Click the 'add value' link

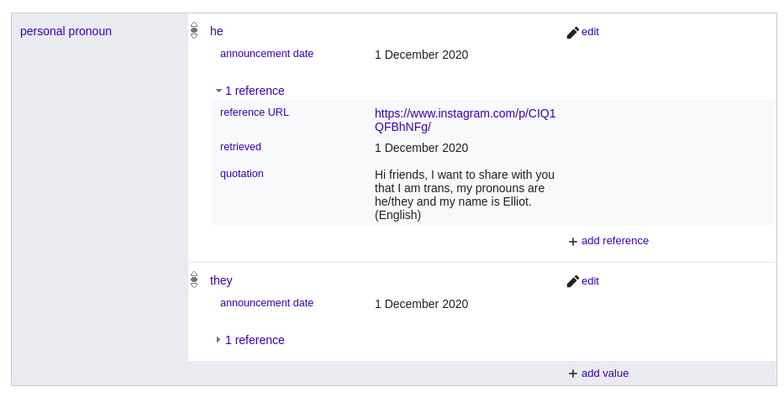[x=604, y=373]
